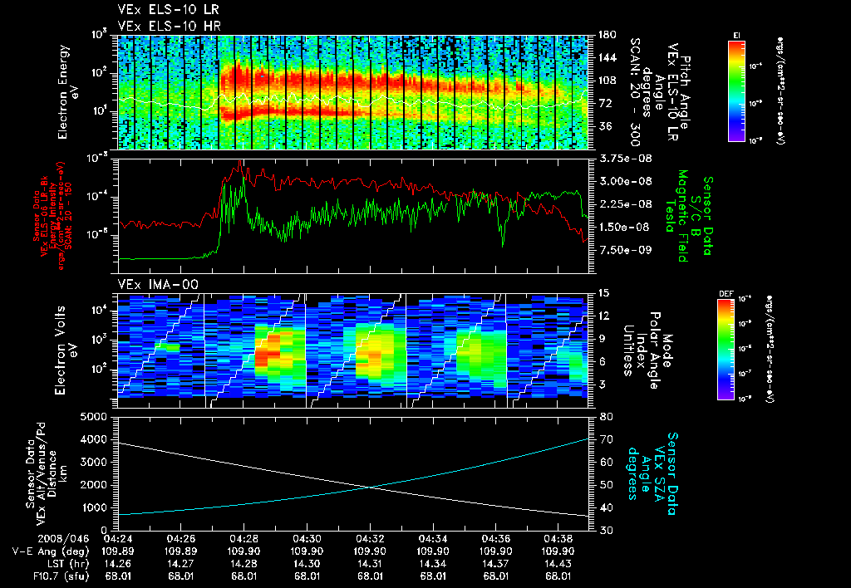Click the LST value 14.30

click(307, 564)
